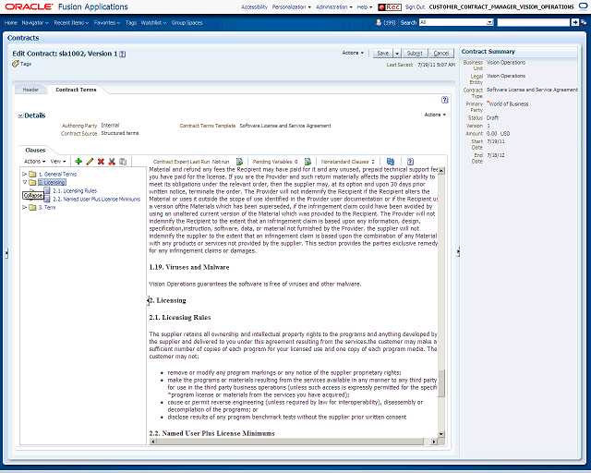Select the General Terms folder icon

[x=33, y=175]
